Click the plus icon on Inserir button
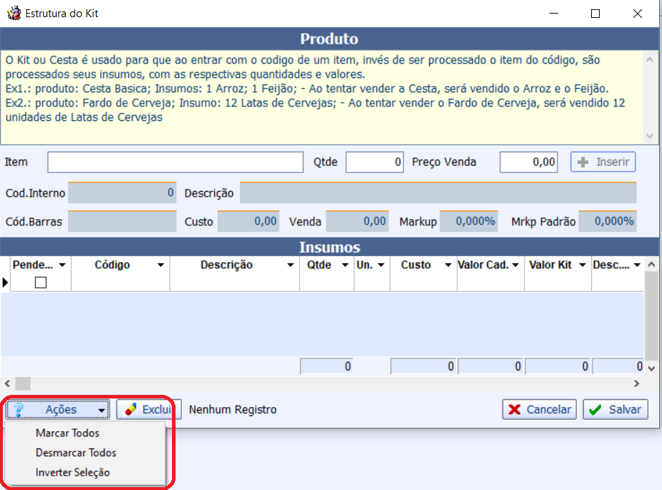This screenshot has width=662, height=490. click(583, 162)
